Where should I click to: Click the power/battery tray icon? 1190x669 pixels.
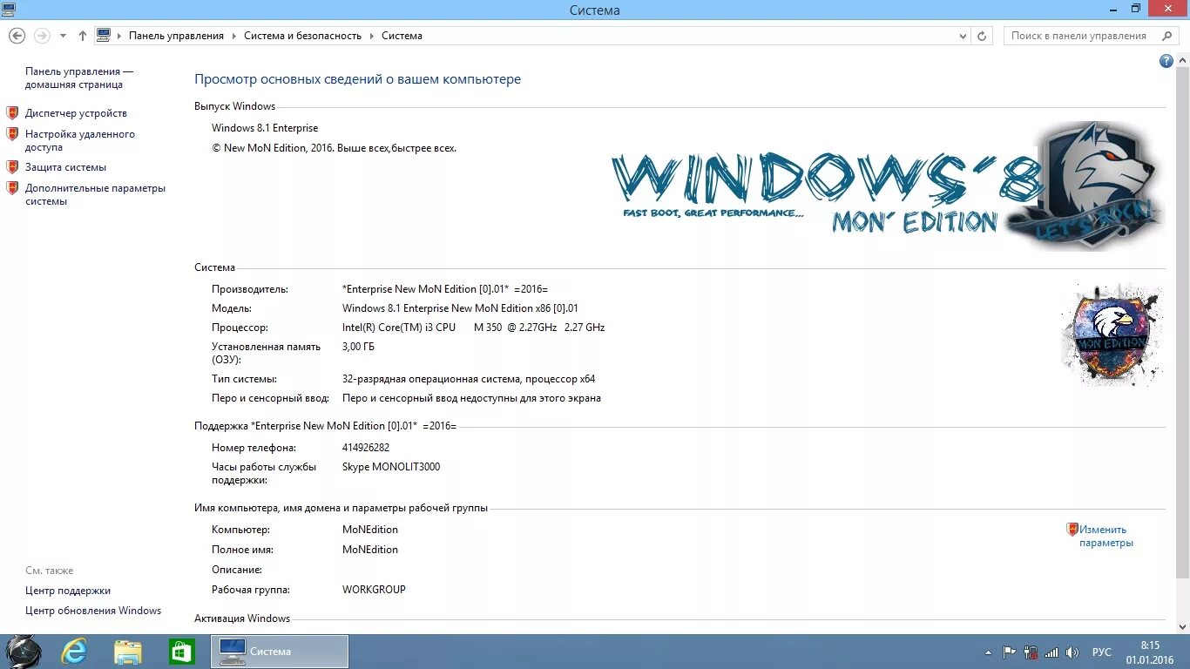(x=1031, y=652)
